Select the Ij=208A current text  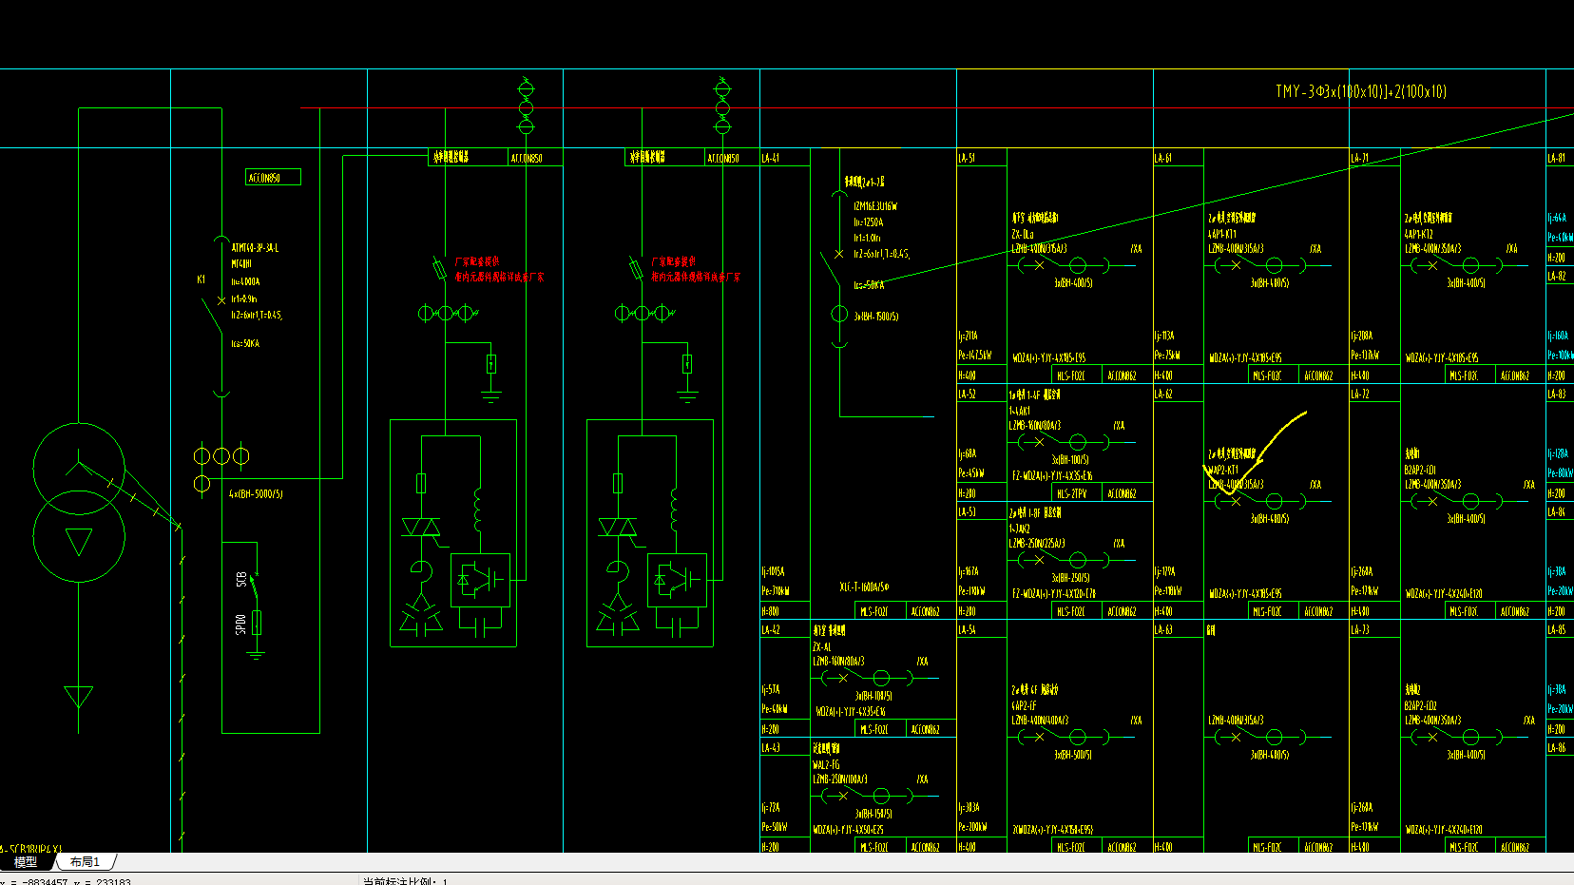click(x=1362, y=336)
